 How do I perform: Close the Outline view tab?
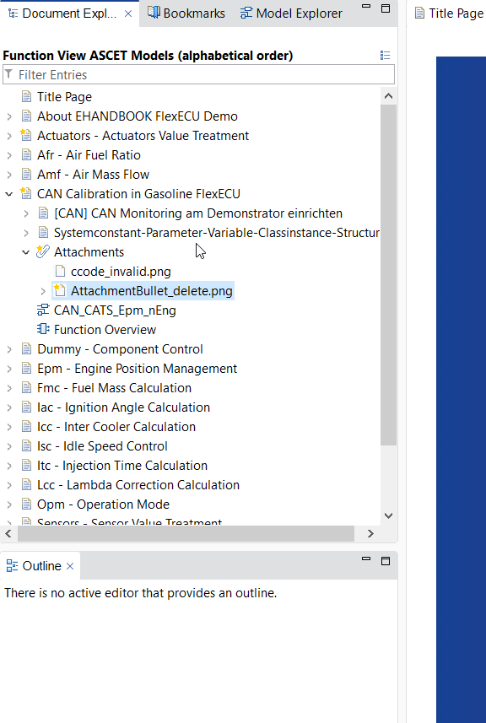(70, 566)
